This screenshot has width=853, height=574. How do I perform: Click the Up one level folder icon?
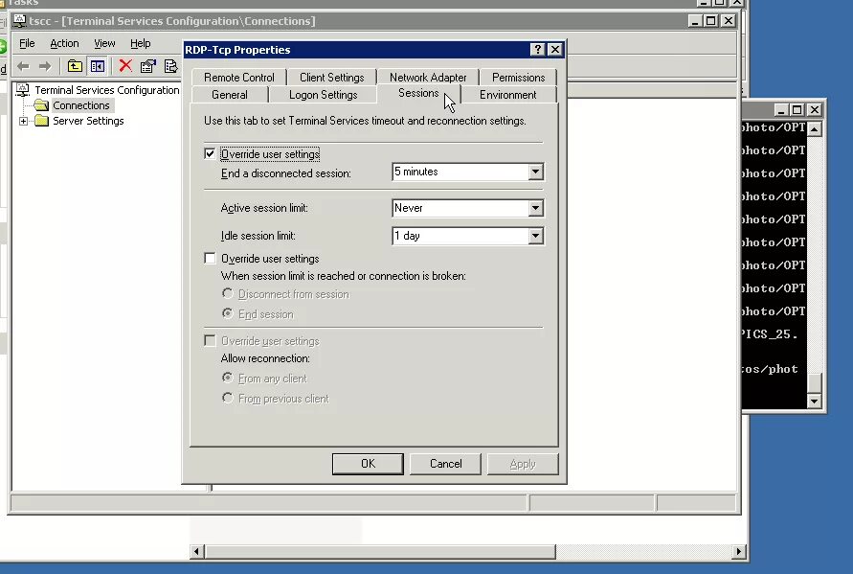tap(75, 66)
